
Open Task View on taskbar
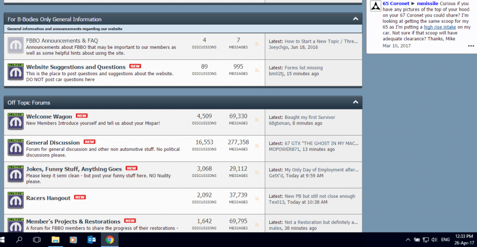click(37, 240)
